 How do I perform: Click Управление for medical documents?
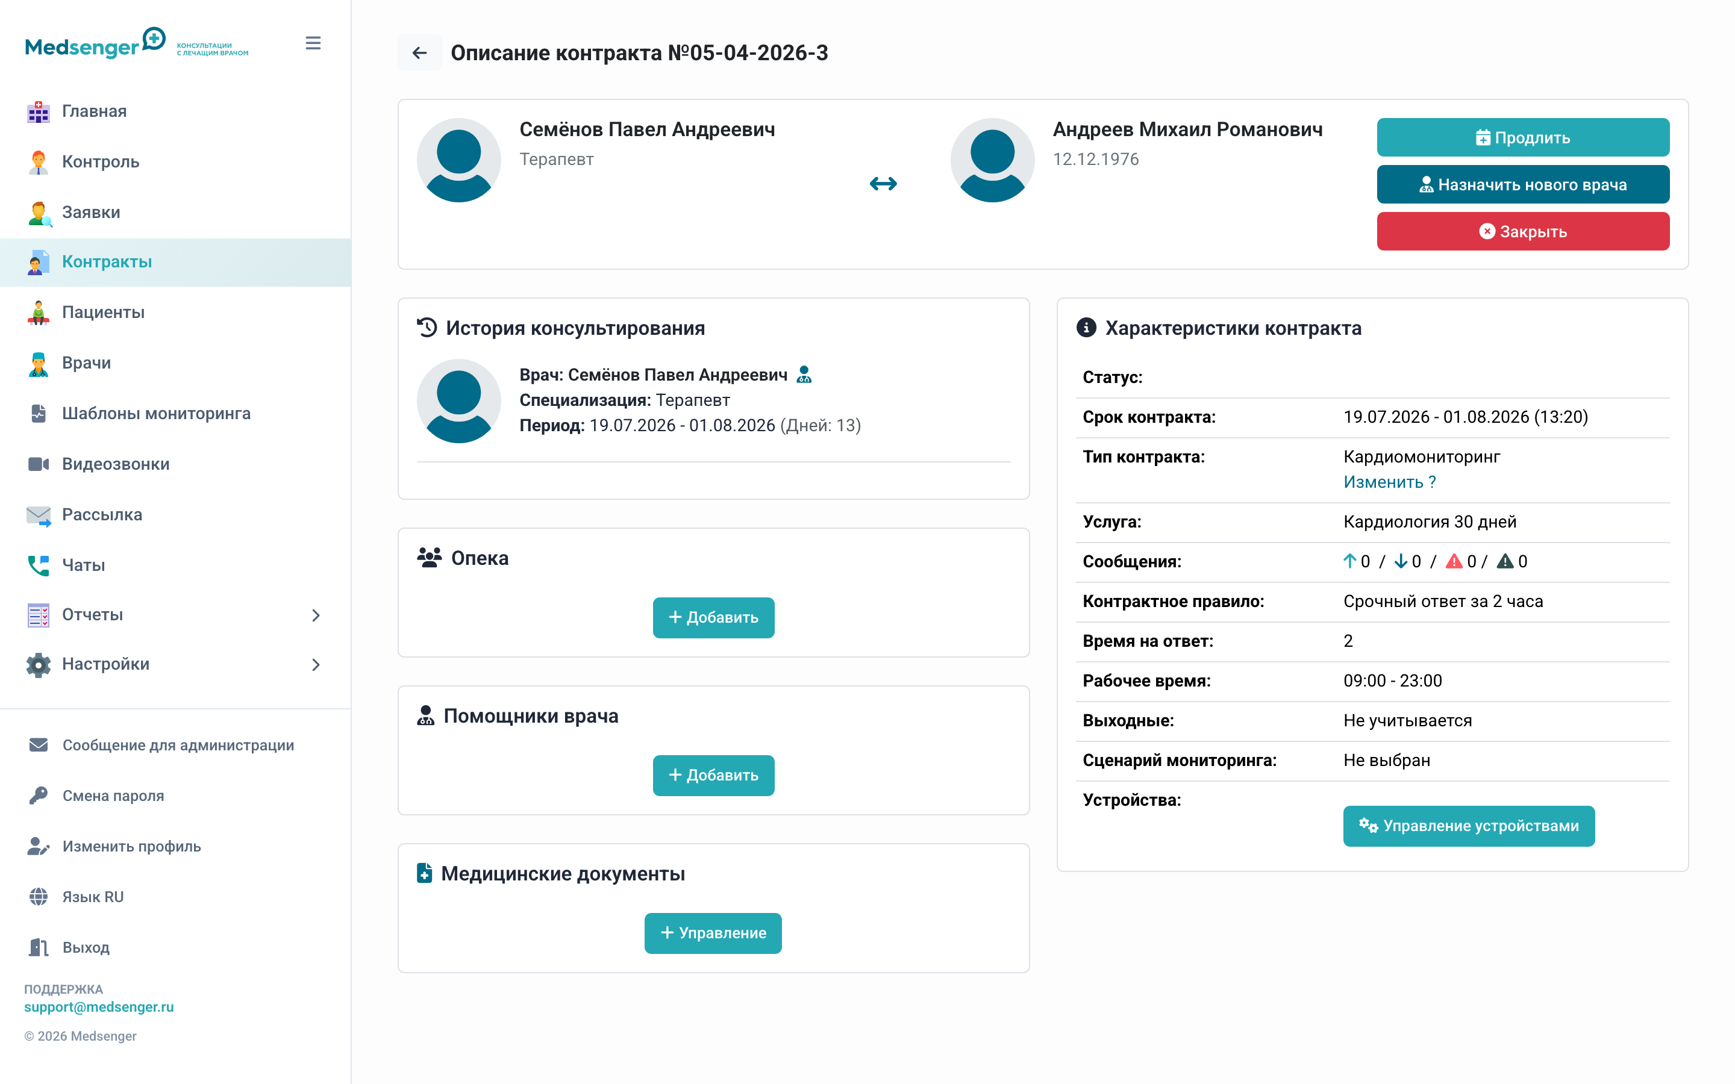point(713,933)
